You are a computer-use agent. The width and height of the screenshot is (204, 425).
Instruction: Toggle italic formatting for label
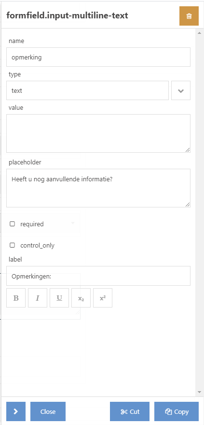38,298
